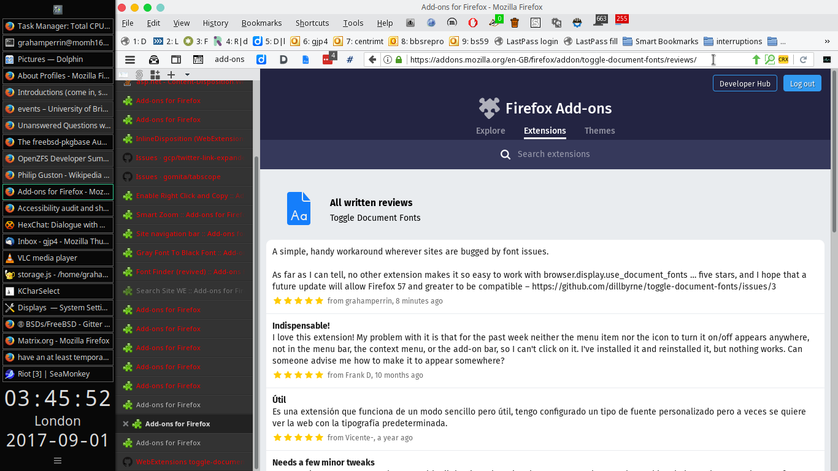Click the green padlock secure connection icon
Image resolution: width=838 pixels, height=471 pixels.
point(399,59)
